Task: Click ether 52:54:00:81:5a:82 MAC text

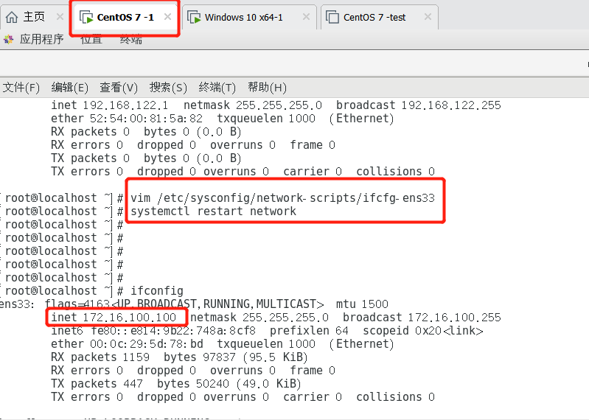Action: 127,119
